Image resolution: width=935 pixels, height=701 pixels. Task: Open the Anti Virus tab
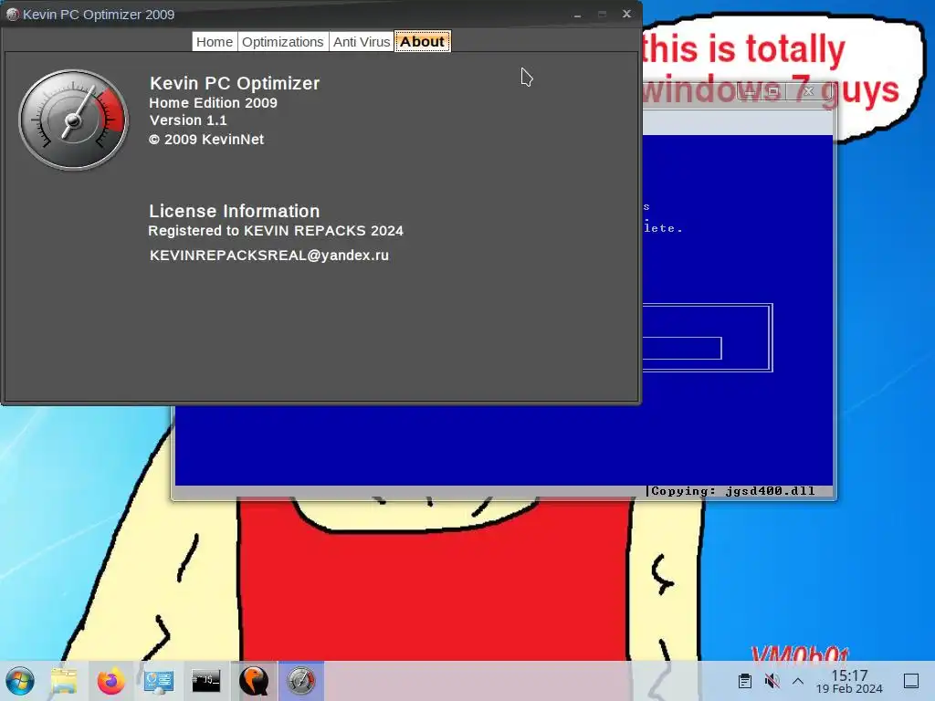tap(362, 42)
